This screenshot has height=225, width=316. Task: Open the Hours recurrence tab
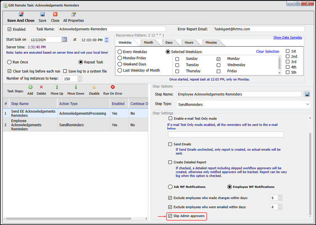tap(189, 42)
